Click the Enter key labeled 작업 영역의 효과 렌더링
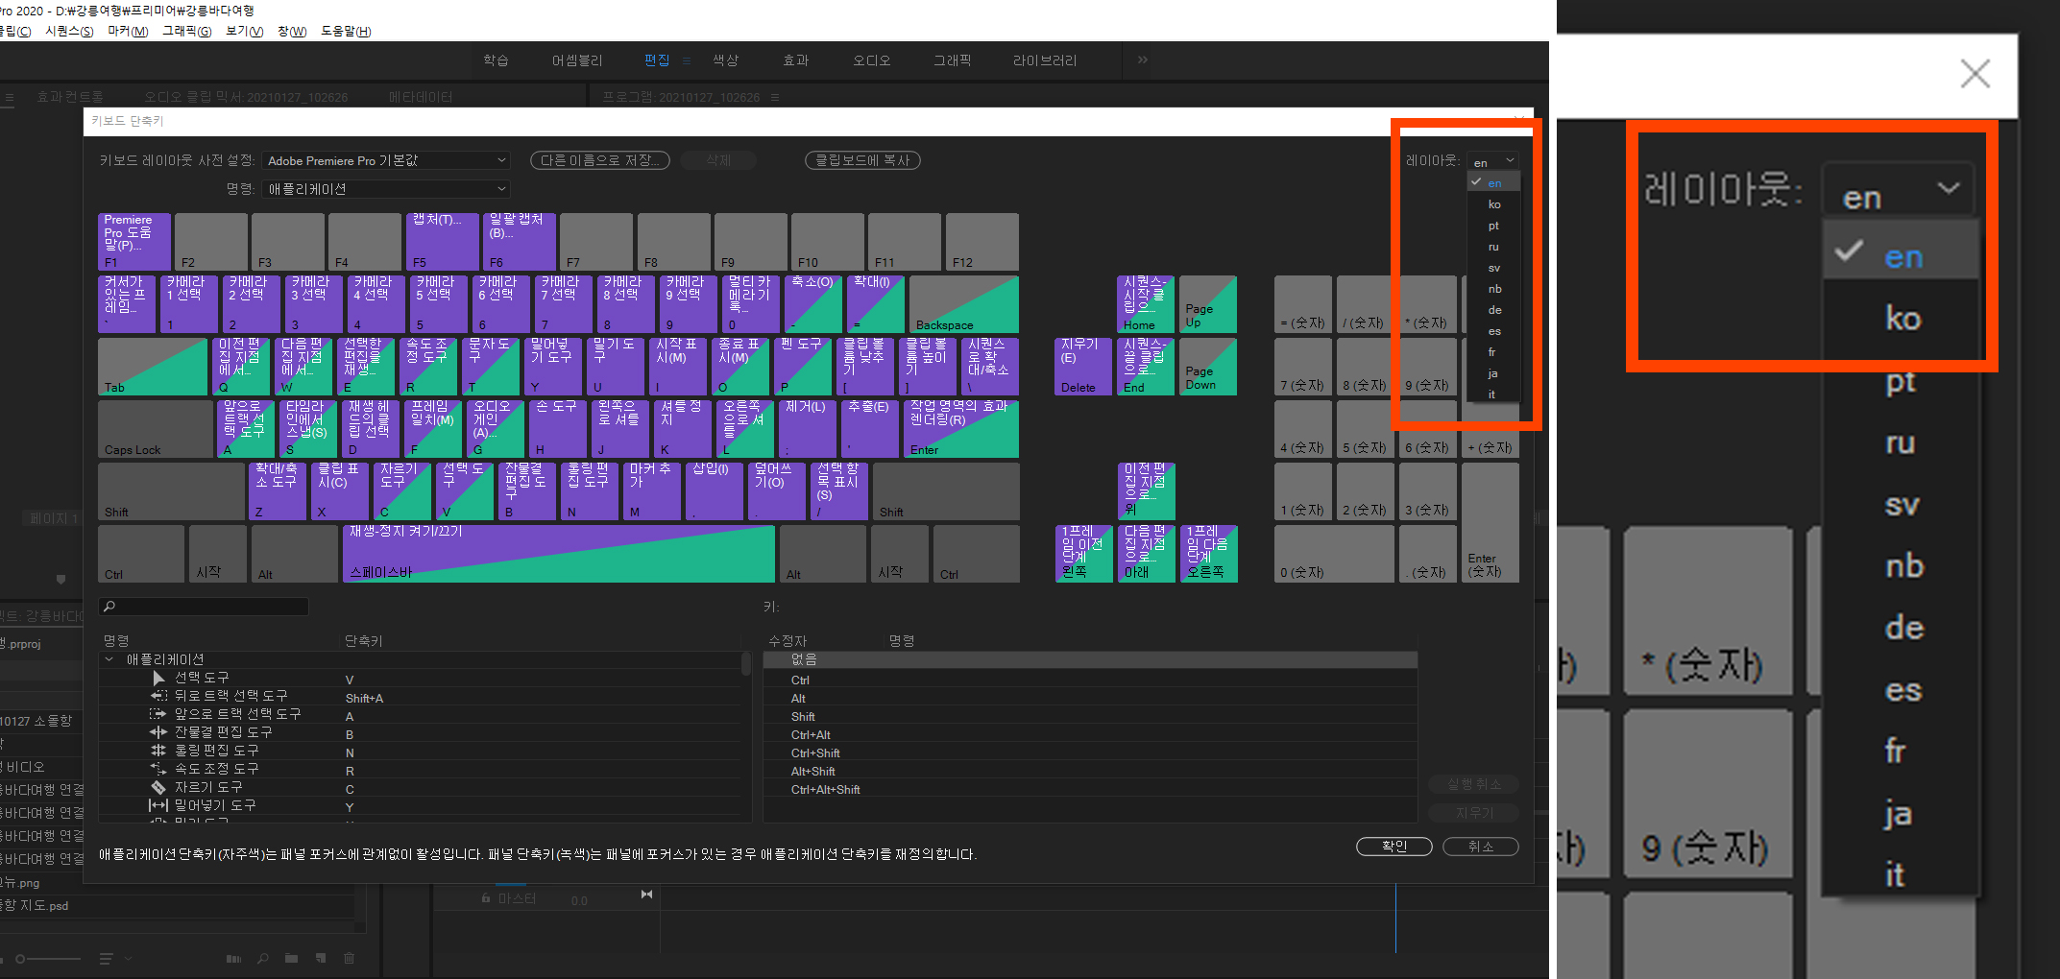 pos(961,429)
